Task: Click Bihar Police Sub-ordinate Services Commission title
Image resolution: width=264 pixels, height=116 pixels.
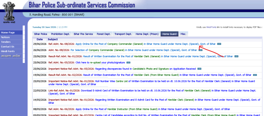Action: tap(82, 5)
